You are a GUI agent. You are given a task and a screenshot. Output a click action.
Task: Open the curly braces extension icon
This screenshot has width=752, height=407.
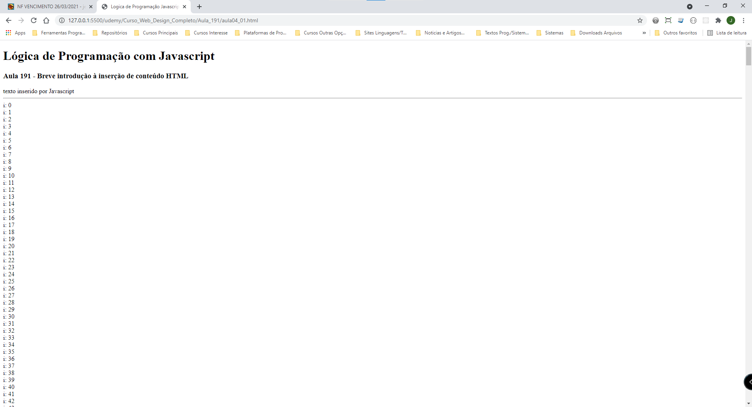pos(693,20)
